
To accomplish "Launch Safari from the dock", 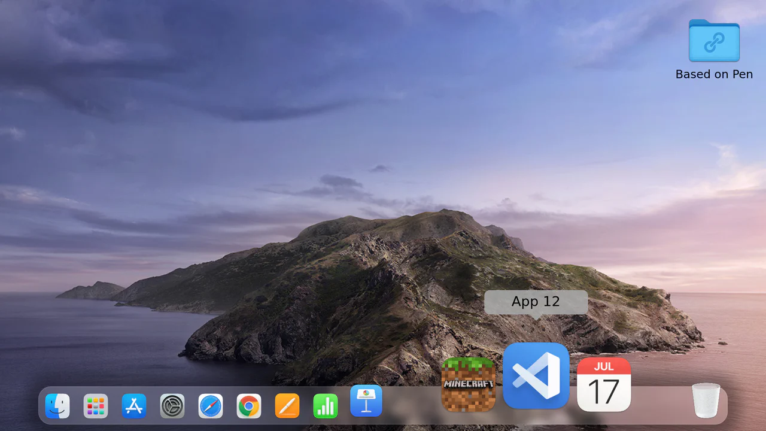I will [x=211, y=406].
